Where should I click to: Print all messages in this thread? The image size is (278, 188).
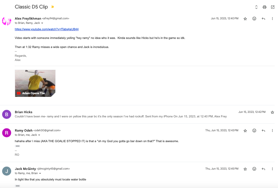coord(264,7)
